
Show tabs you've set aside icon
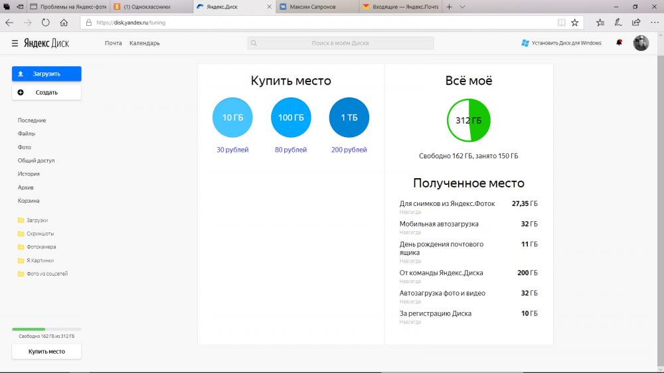[x=7, y=7]
